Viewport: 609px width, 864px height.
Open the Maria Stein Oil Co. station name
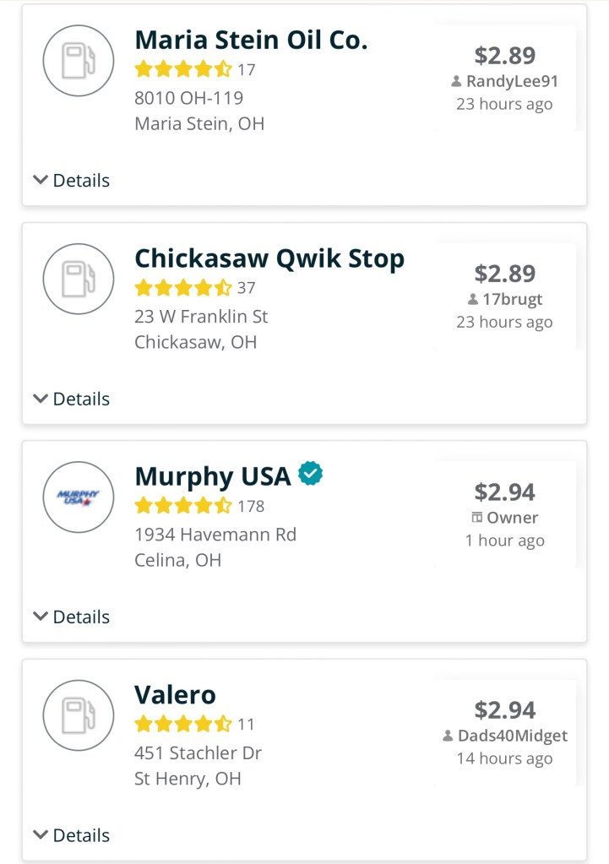tap(251, 40)
